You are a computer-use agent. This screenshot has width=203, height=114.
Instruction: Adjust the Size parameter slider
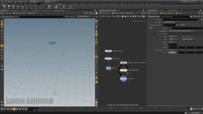[x=190, y=45]
